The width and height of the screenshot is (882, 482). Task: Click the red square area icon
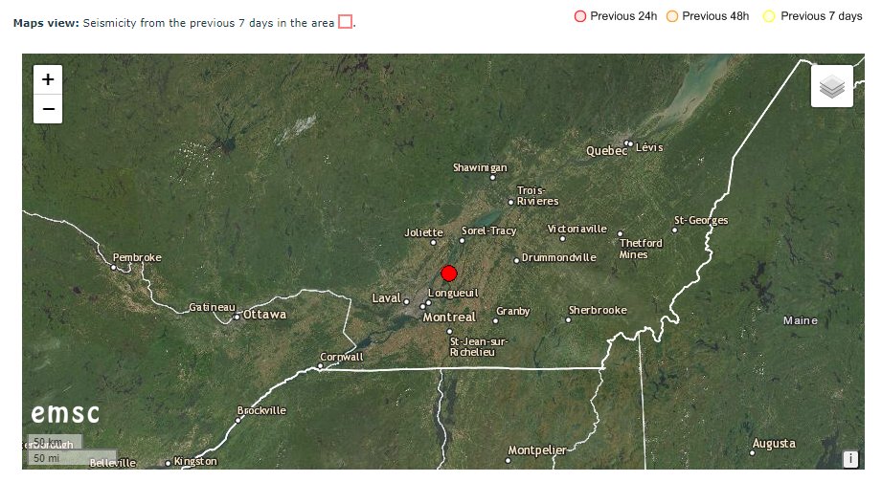pyautogui.click(x=346, y=22)
